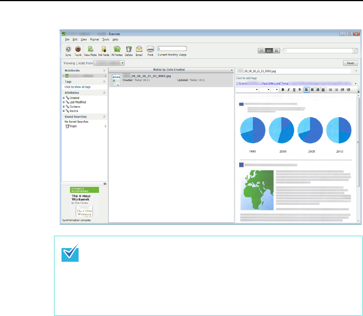This screenshot has height=316, width=363.
Task: Open the Tools menu
Action: (x=106, y=39)
